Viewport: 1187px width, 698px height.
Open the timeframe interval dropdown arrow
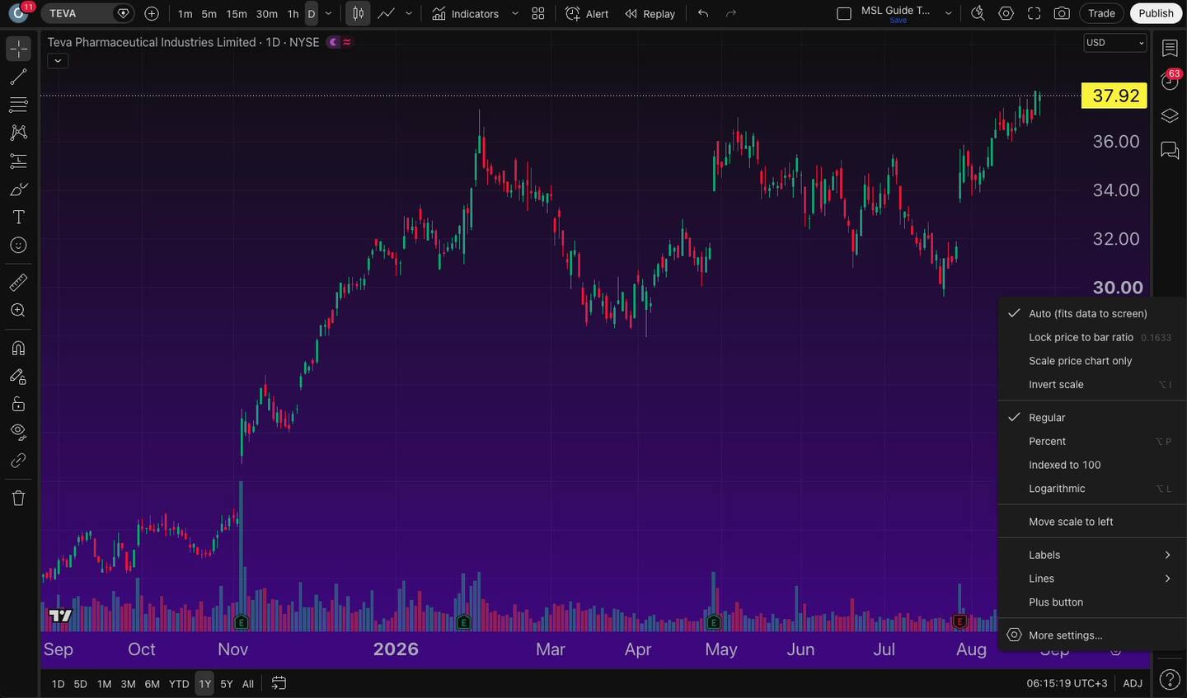[x=329, y=13]
